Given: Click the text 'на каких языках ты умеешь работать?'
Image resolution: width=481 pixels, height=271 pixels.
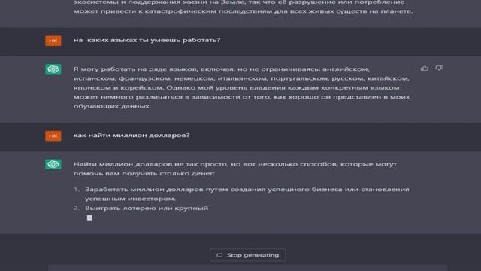Looking at the screenshot, I should click(x=147, y=40).
